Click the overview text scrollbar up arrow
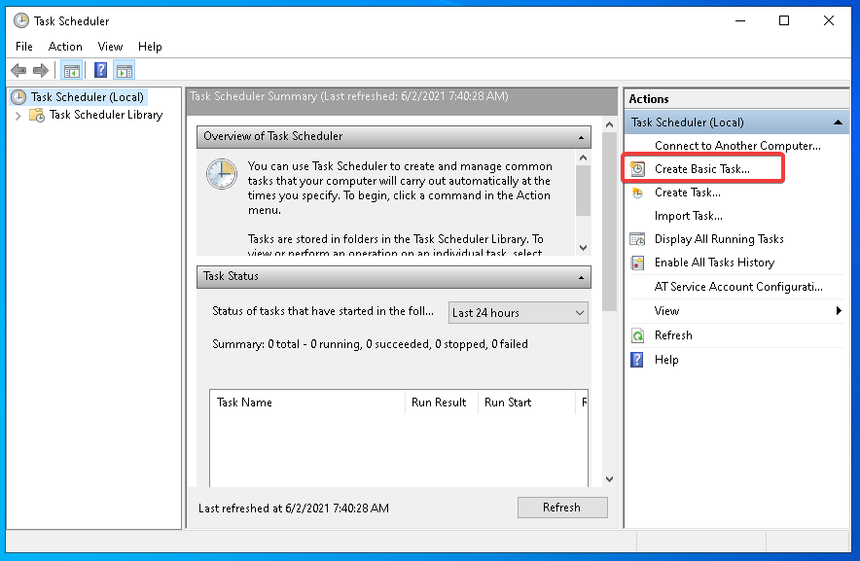 pos(583,158)
